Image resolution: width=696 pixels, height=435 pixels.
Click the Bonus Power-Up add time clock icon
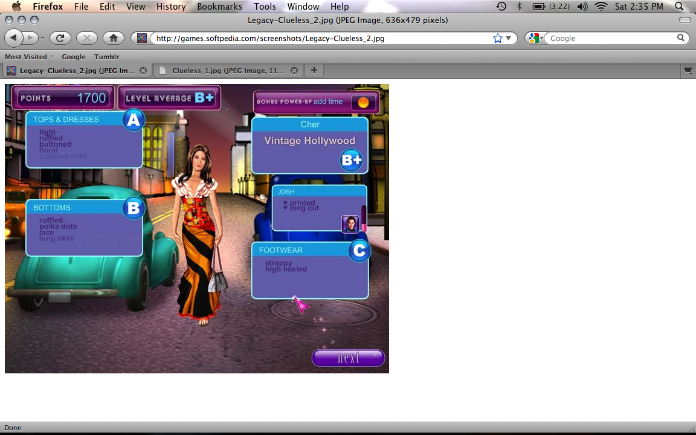(x=363, y=103)
